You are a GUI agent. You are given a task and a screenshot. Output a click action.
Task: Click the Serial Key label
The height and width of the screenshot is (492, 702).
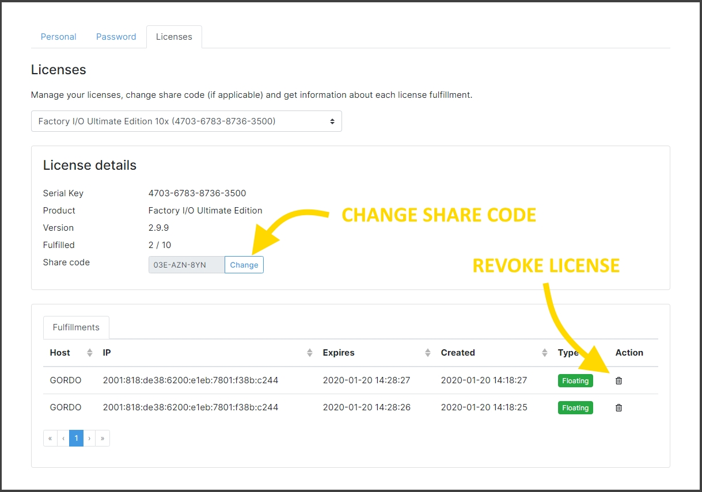63,193
